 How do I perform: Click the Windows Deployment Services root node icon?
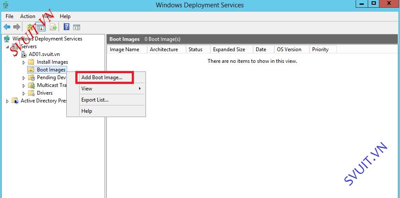pos(7,39)
